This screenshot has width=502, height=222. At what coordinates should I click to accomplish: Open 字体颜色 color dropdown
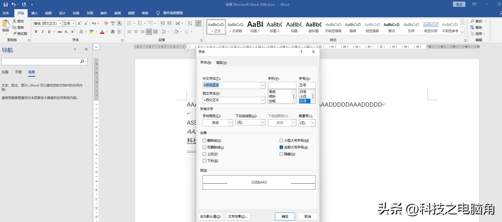point(230,123)
